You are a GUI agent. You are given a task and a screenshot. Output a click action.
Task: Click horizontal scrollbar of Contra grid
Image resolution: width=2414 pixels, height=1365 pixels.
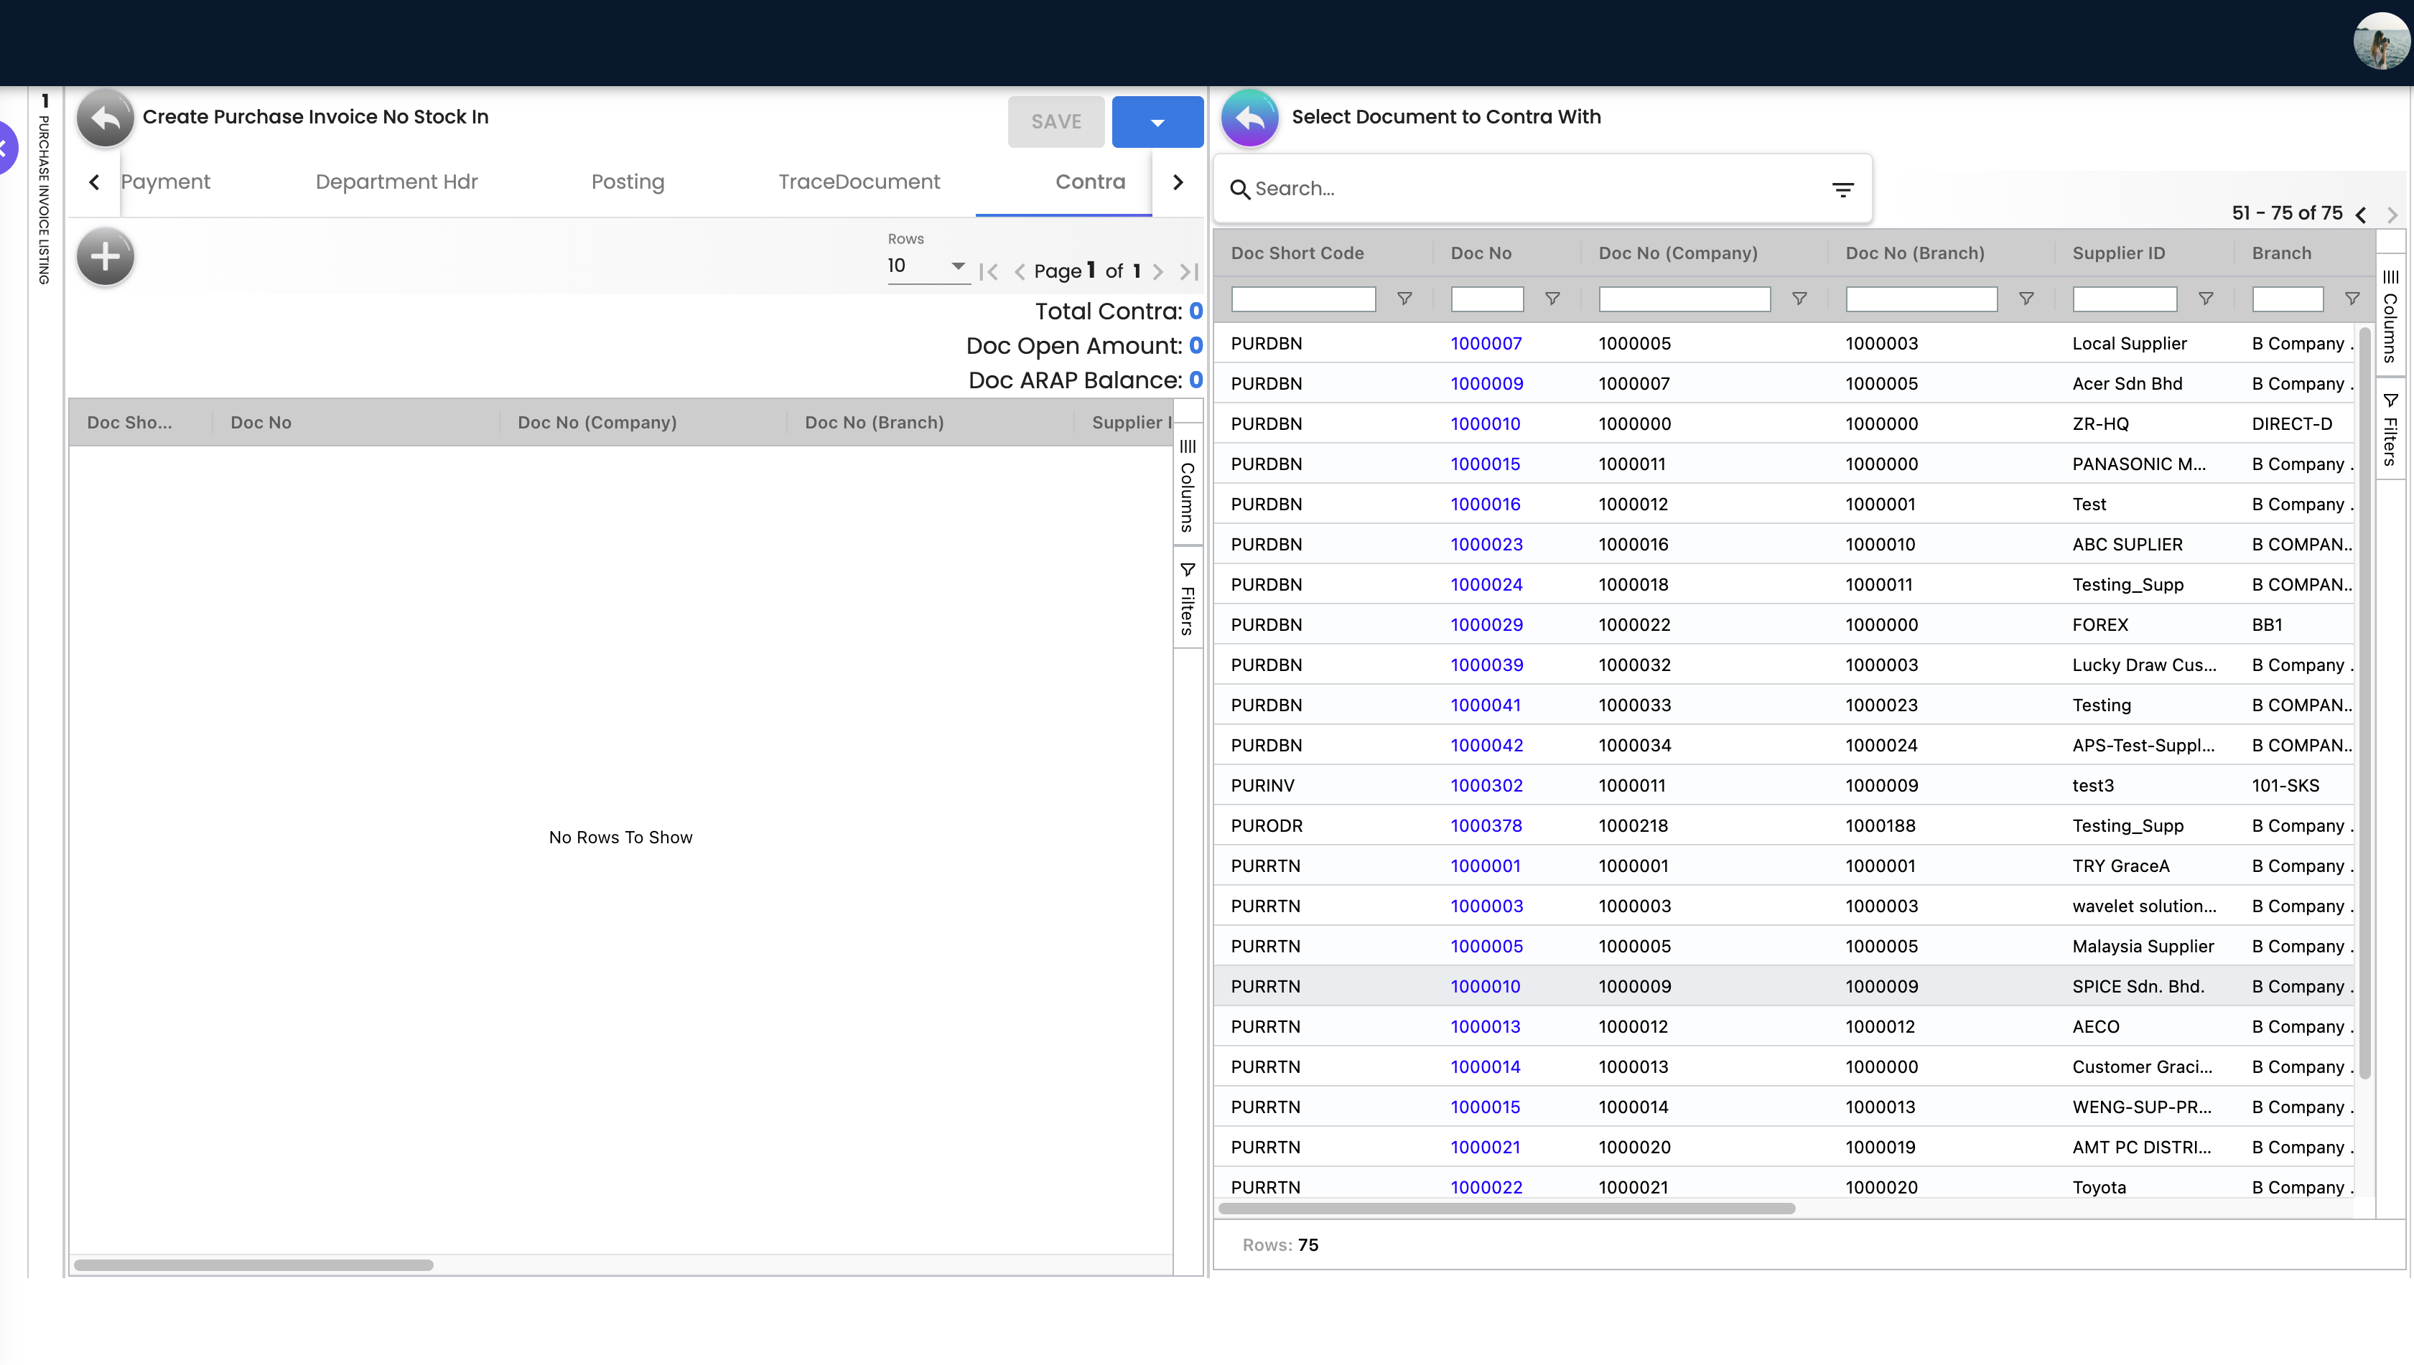pyautogui.click(x=253, y=1265)
